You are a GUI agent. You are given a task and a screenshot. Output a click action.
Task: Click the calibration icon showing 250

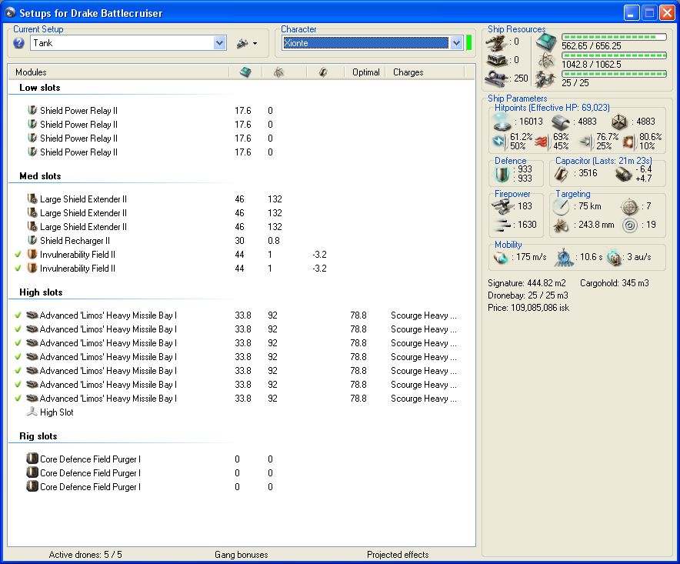[496, 78]
